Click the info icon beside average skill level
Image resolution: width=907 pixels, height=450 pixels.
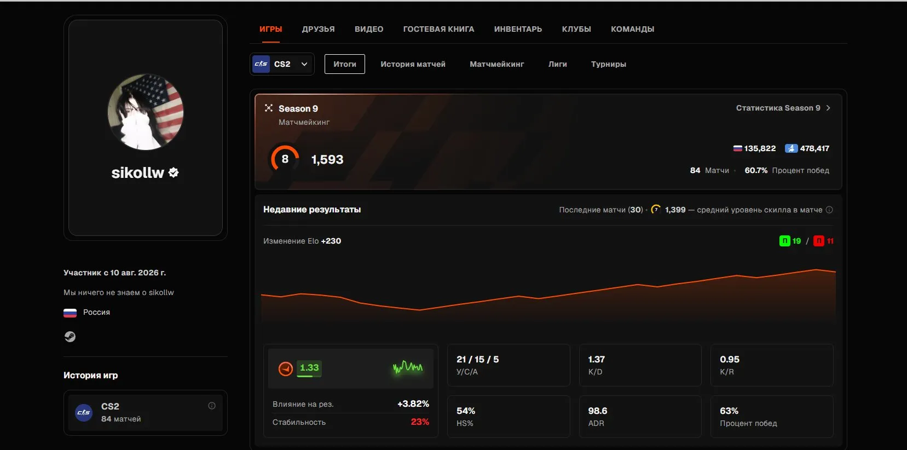[829, 210]
